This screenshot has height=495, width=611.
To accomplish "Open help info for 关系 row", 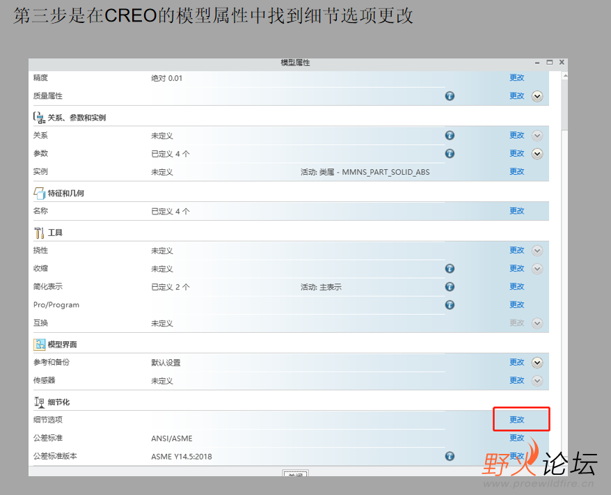I will pyautogui.click(x=450, y=135).
